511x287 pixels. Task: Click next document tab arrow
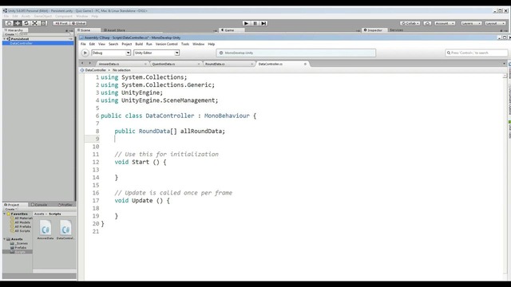point(90,63)
